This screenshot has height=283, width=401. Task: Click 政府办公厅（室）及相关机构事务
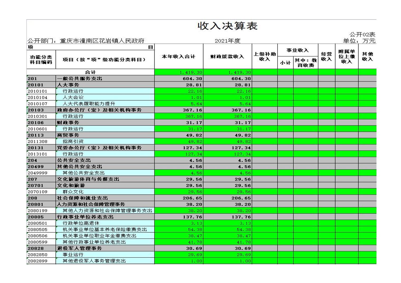point(99,110)
